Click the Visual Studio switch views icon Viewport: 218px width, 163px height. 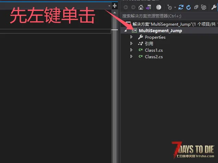pos(148,7)
